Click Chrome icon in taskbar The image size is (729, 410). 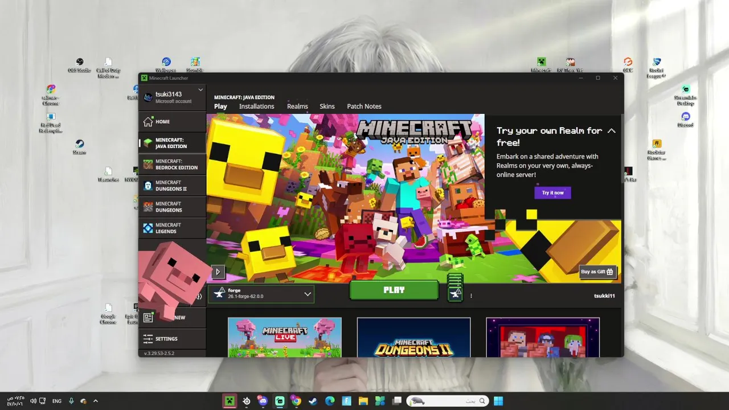tap(296, 401)
